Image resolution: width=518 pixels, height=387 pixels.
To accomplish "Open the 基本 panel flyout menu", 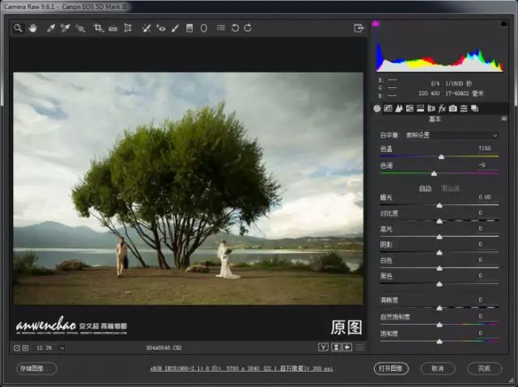I will 504,119.
